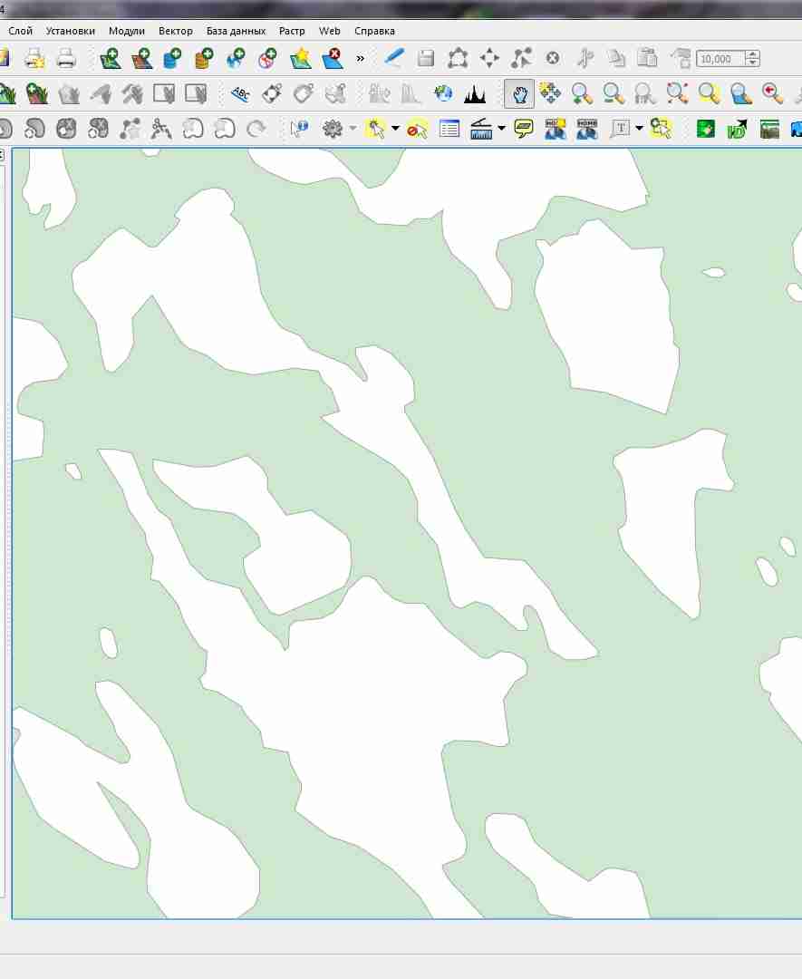The image size is (802, 979).
Task: Open the attribute table icon
Action: (x=449, y=130)
